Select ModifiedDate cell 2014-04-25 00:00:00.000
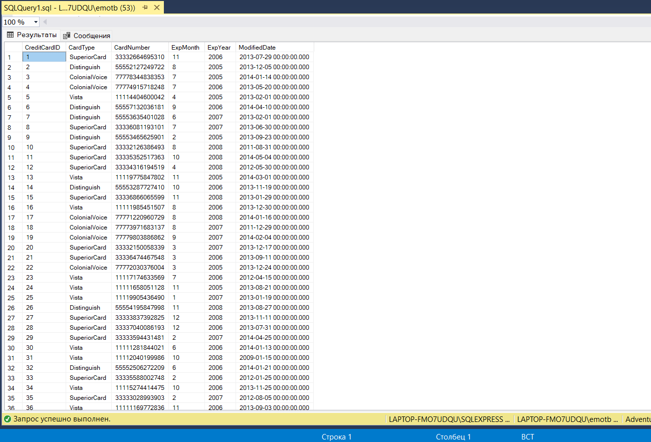 click(275, 338)
